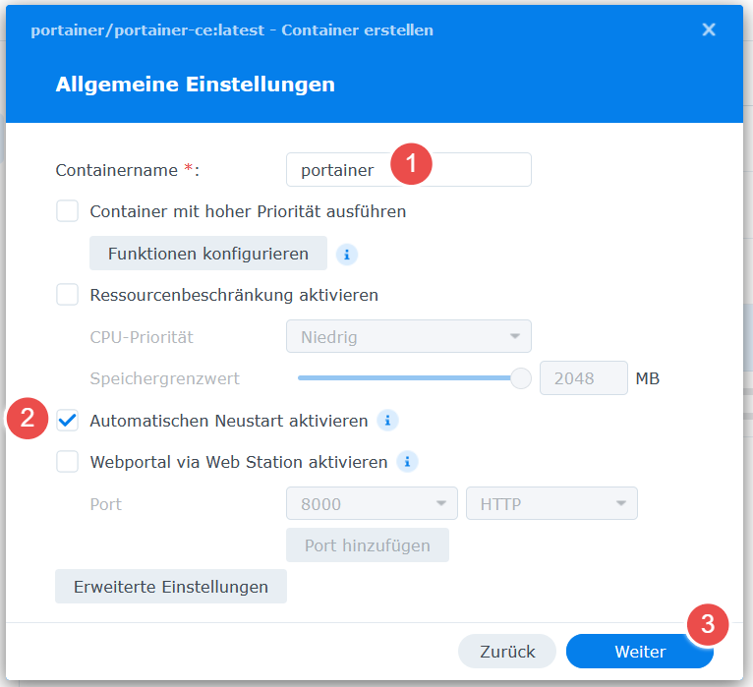
Task: Check Webportal via Web Station aktivieren
Action: point(67,462)
